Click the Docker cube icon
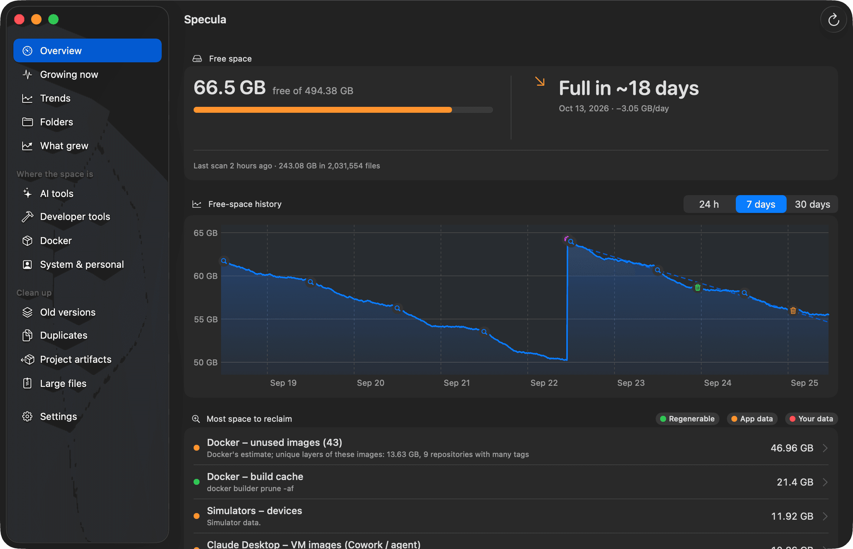This screenshot has height=549, width=853. [27, 241]
